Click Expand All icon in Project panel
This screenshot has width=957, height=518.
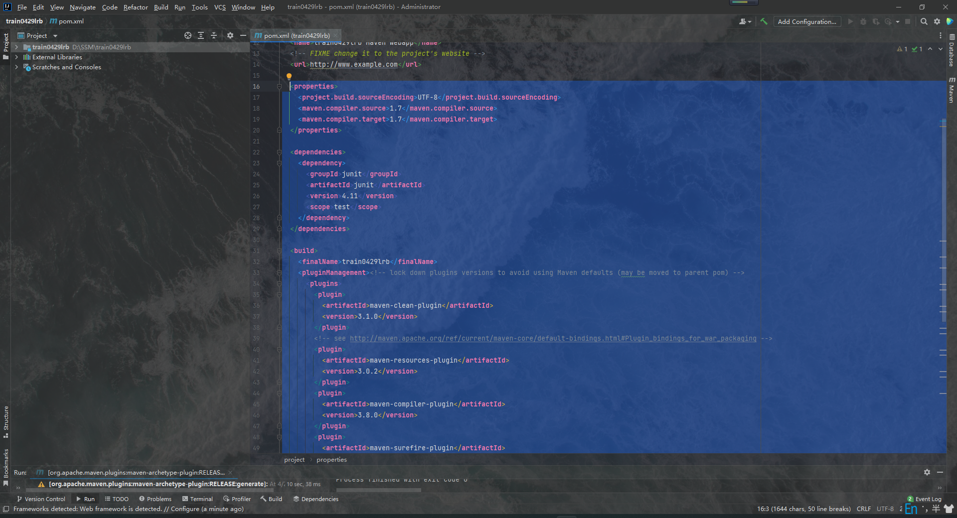coord(201,35)
